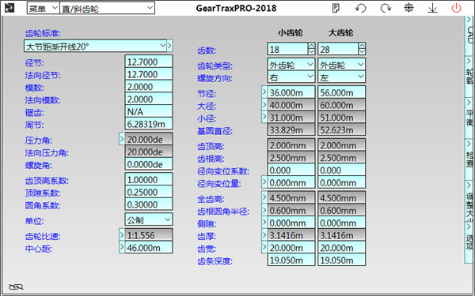Click the 大齿轮 节径 field 56.000m
Image resolution: width=475 pixels, height=296 pixels.
341,92
